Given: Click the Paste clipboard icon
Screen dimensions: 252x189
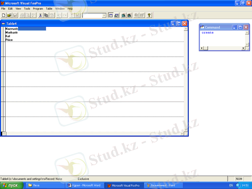Looking at the screenshot, I should pyautogui.click(x=52, y=15).
